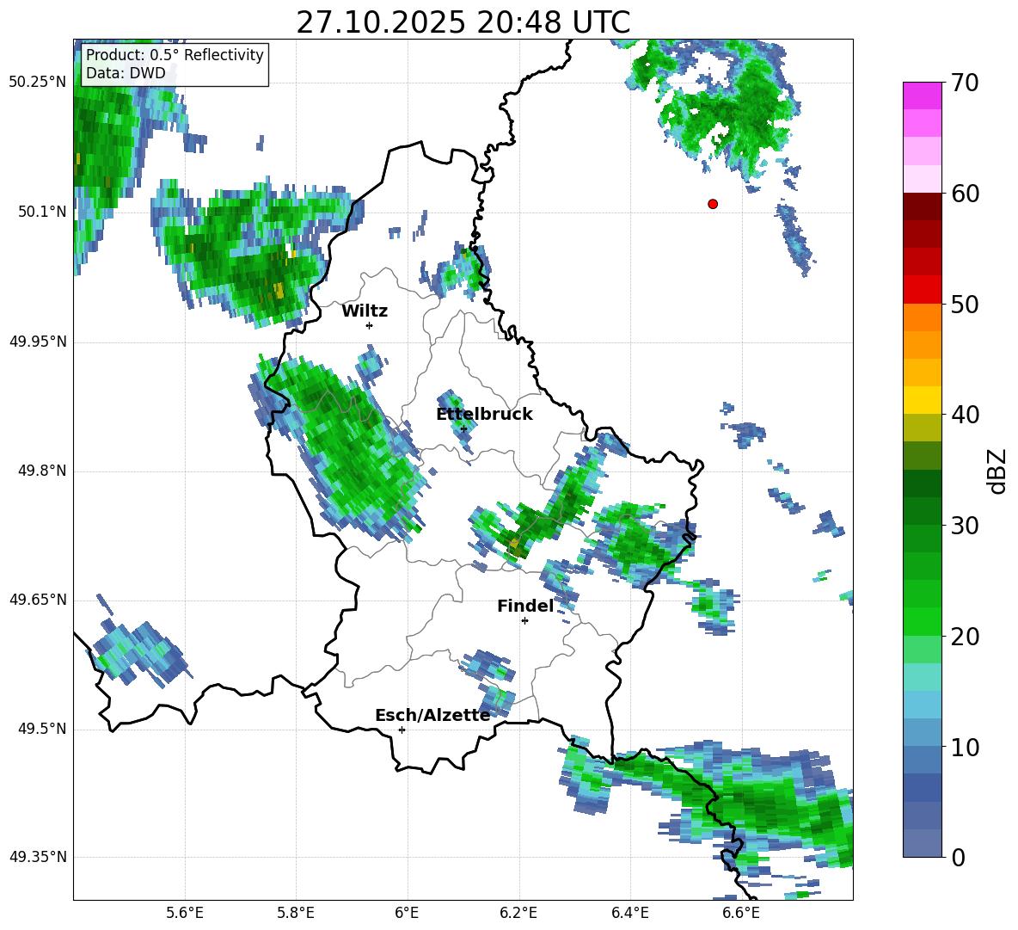Select the Wiltz city label
Image resolution: width=1018 pixels, height=930 pixels.
(x=365, y=311)
